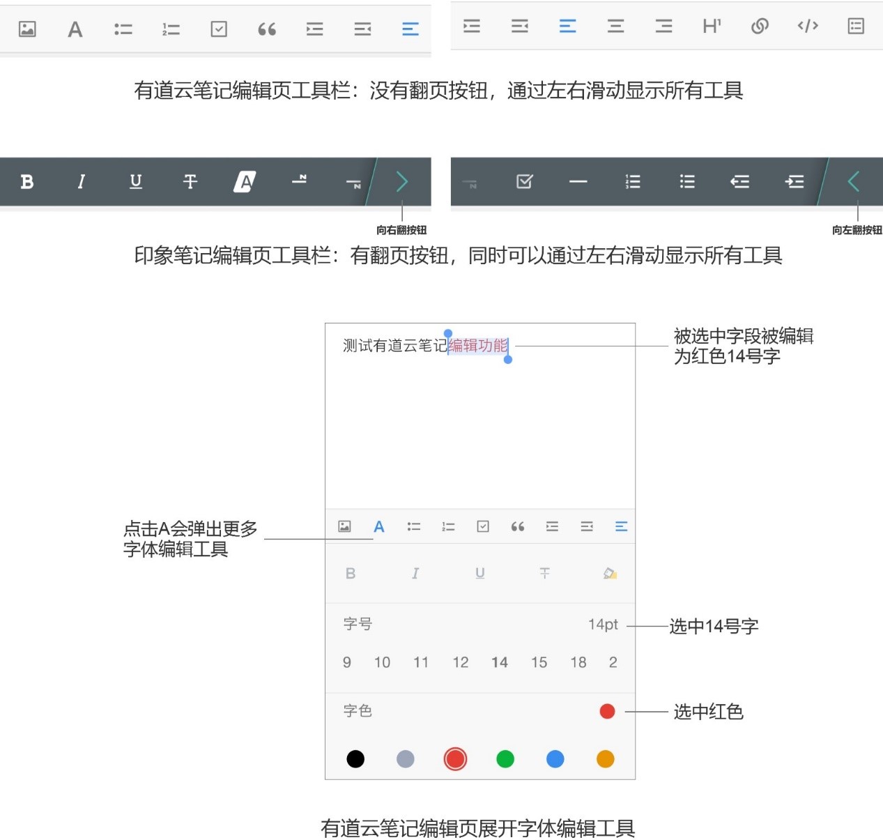Expand font tools with blue A icon
This screenshot has height=840, width=883.
tap(379, 527)
